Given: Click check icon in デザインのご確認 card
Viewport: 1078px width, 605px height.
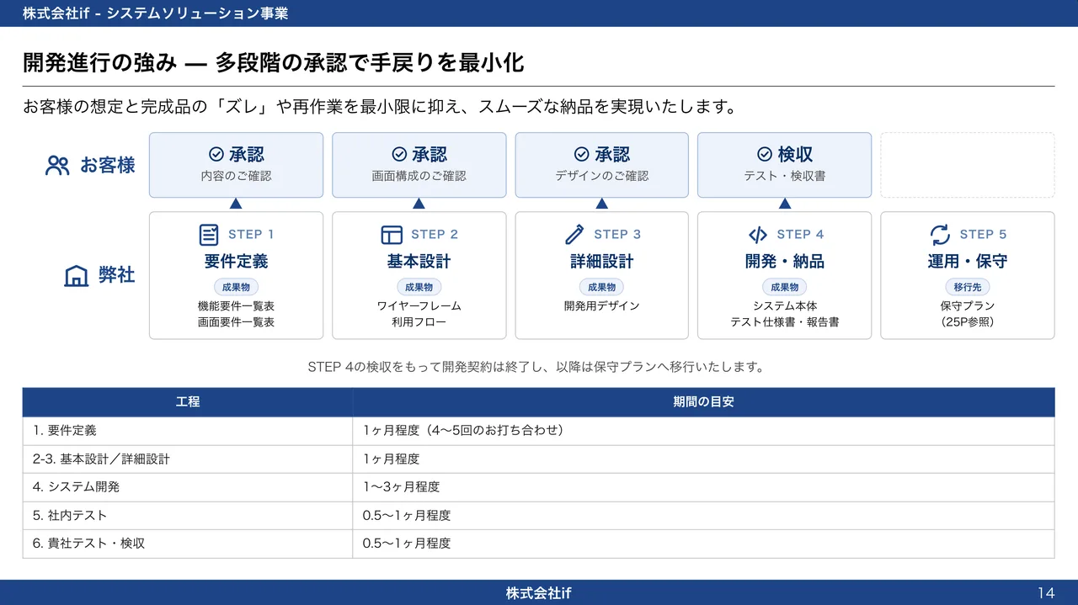Looking at the screenshot, I should pos(582,154).
